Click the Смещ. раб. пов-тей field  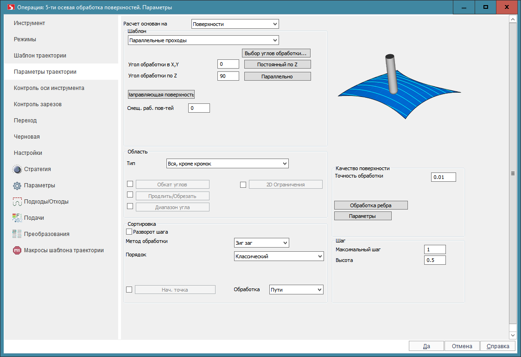click(199, 108)
